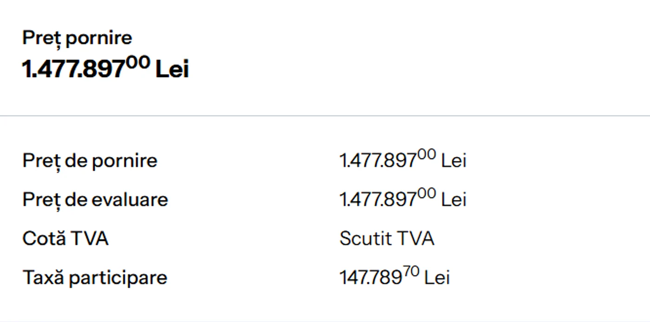Click superscript "00" in the bold heading price
Image resolution: width=650 pixels, height=322 pixels.
coord(138,62)
